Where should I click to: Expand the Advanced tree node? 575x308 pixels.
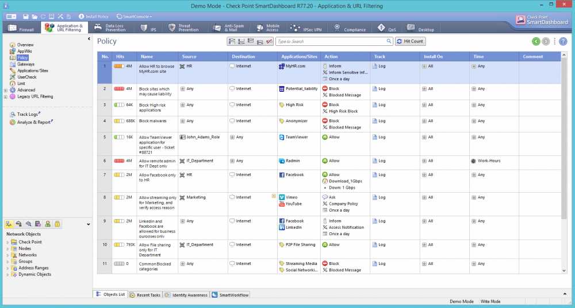(6, 90)
